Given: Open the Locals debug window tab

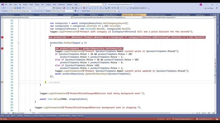Looking at the screenshot, I should click(x=8, y=116).
